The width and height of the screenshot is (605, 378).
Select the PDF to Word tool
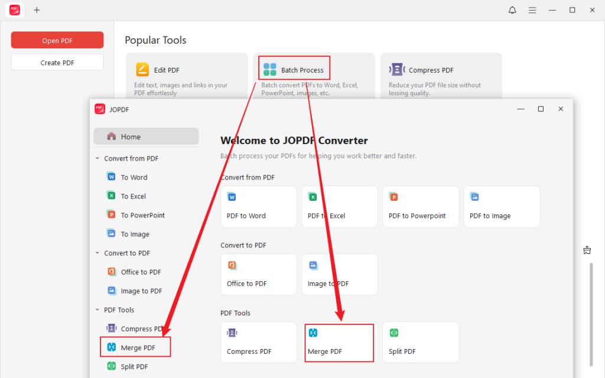[258, 206]
